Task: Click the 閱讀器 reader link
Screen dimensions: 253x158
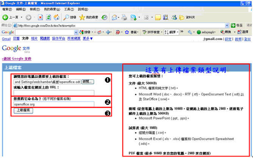Action: [45, 39]
